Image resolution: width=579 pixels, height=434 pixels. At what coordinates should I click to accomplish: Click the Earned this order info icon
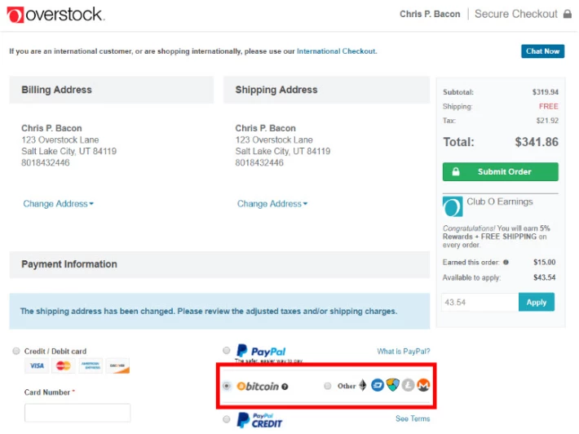(506, 263)
